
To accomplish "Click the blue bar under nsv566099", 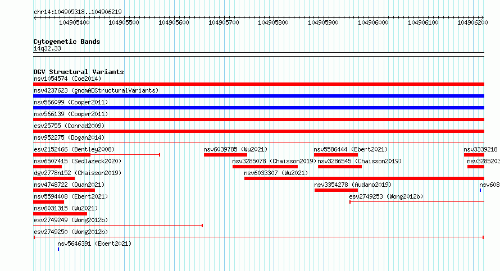I will pos(258,108).
